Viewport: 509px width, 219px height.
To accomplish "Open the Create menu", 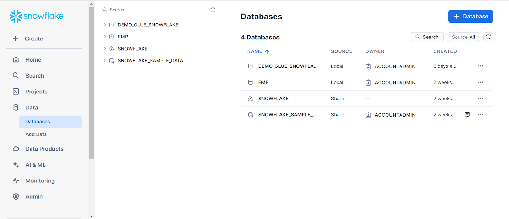I will [x=34, y=38].
